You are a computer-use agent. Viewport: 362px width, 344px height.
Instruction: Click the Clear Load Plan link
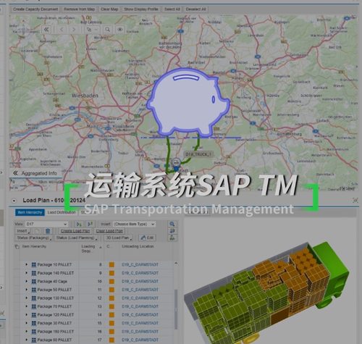click(109, 231)
